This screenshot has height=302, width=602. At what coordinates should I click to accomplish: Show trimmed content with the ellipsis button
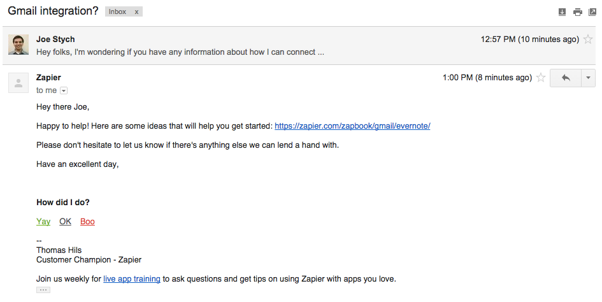pyautogui.click(x=43, y=290)
